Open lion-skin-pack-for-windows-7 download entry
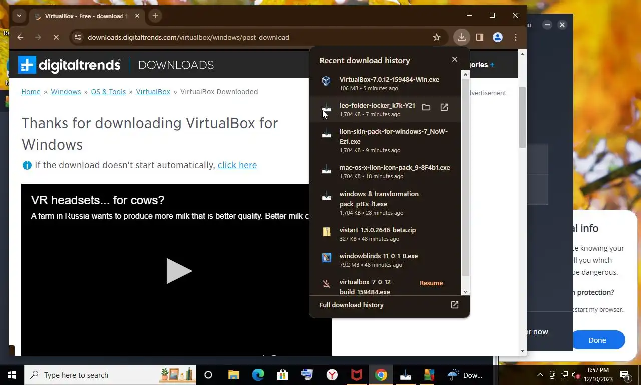The height and width of the screenshot is (385, 641). pos(386,140)
